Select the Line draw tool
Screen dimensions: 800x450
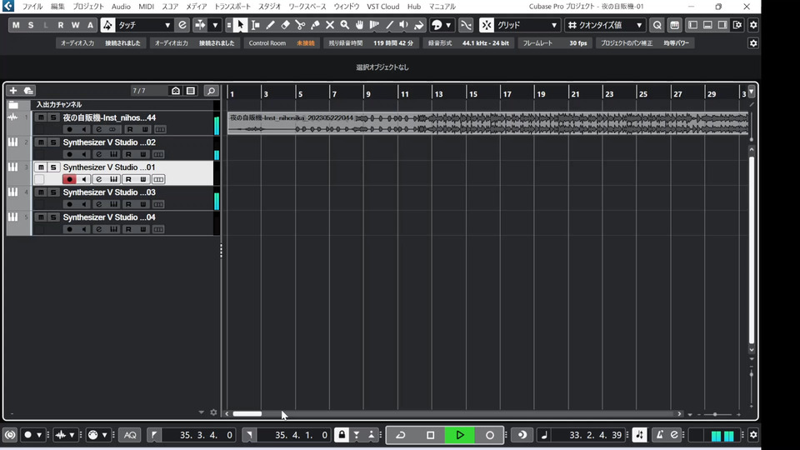tap(390, 25)
